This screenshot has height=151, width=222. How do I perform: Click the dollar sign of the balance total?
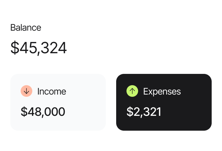tap(15, 48)
